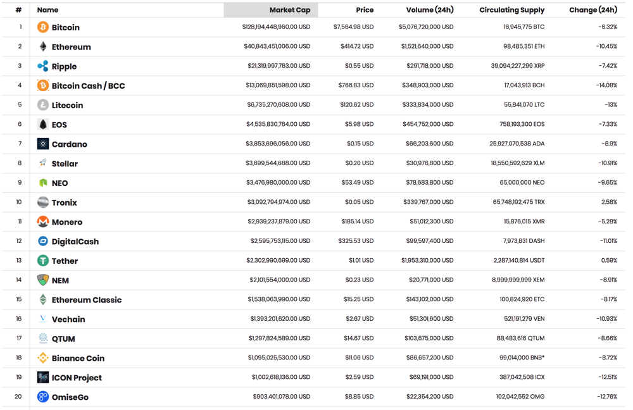Click the OmiseGo logo icon

click(x=43, y=397)
